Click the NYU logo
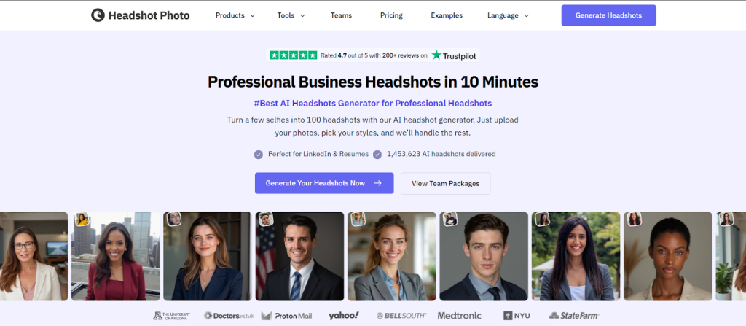 click(518, 316)
